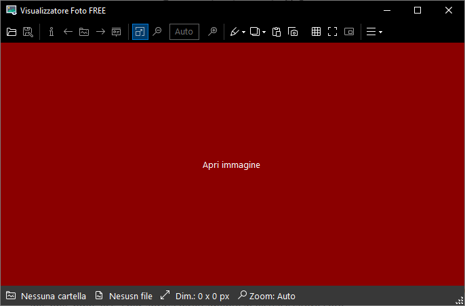Screen dimensions: 465x306
Task: Click 'Nessuna cartella' in status bar
Action: (x=54, y=297)
